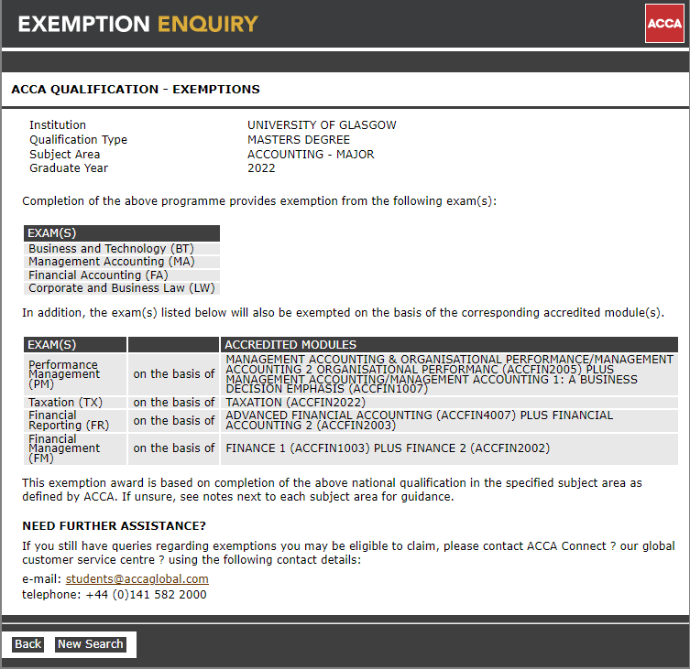Select the graduate year 2022 value
Image resolution: width=690 pixels, height=669 pixels.
click(x=261, y=168)
